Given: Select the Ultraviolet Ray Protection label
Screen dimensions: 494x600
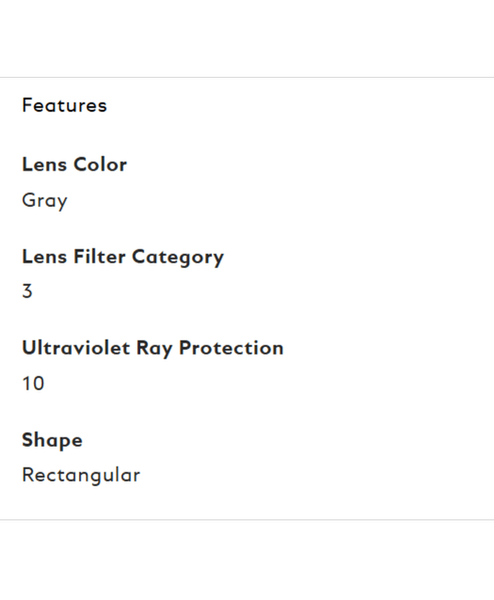Looking at the screenshot, I should [152, 347].
